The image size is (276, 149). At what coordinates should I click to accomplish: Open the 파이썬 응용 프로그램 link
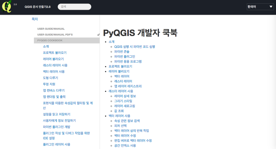coord(128,62)
